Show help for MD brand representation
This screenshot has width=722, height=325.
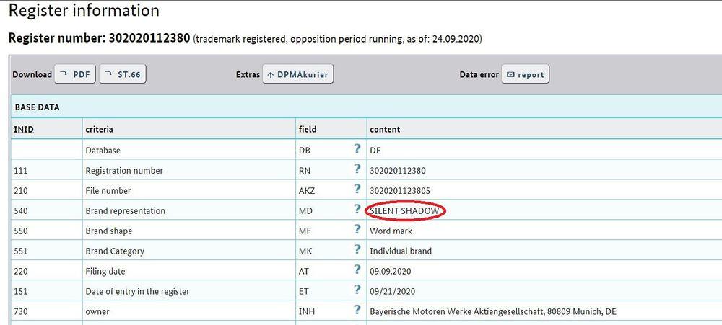357,210
